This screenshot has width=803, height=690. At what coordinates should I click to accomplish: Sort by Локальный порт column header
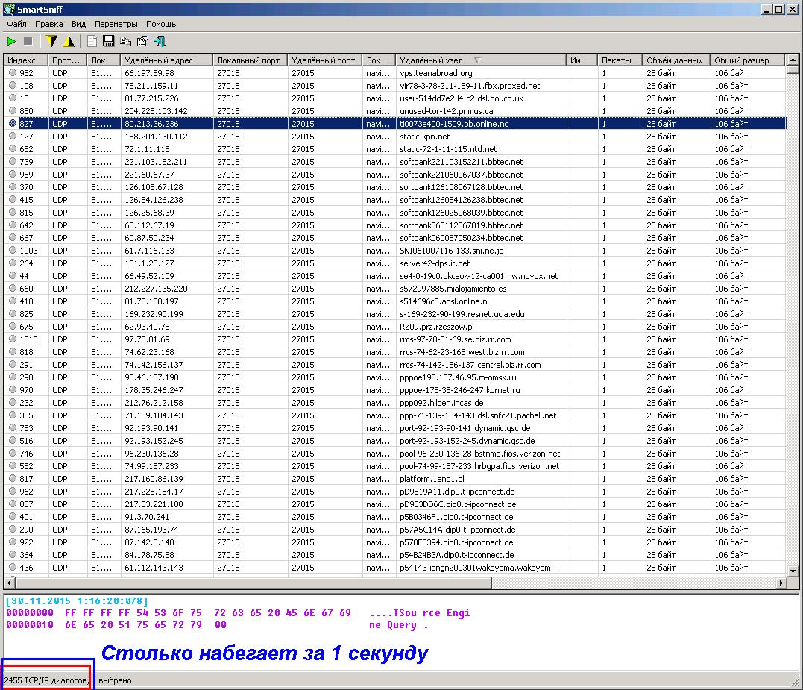(250, 60)
